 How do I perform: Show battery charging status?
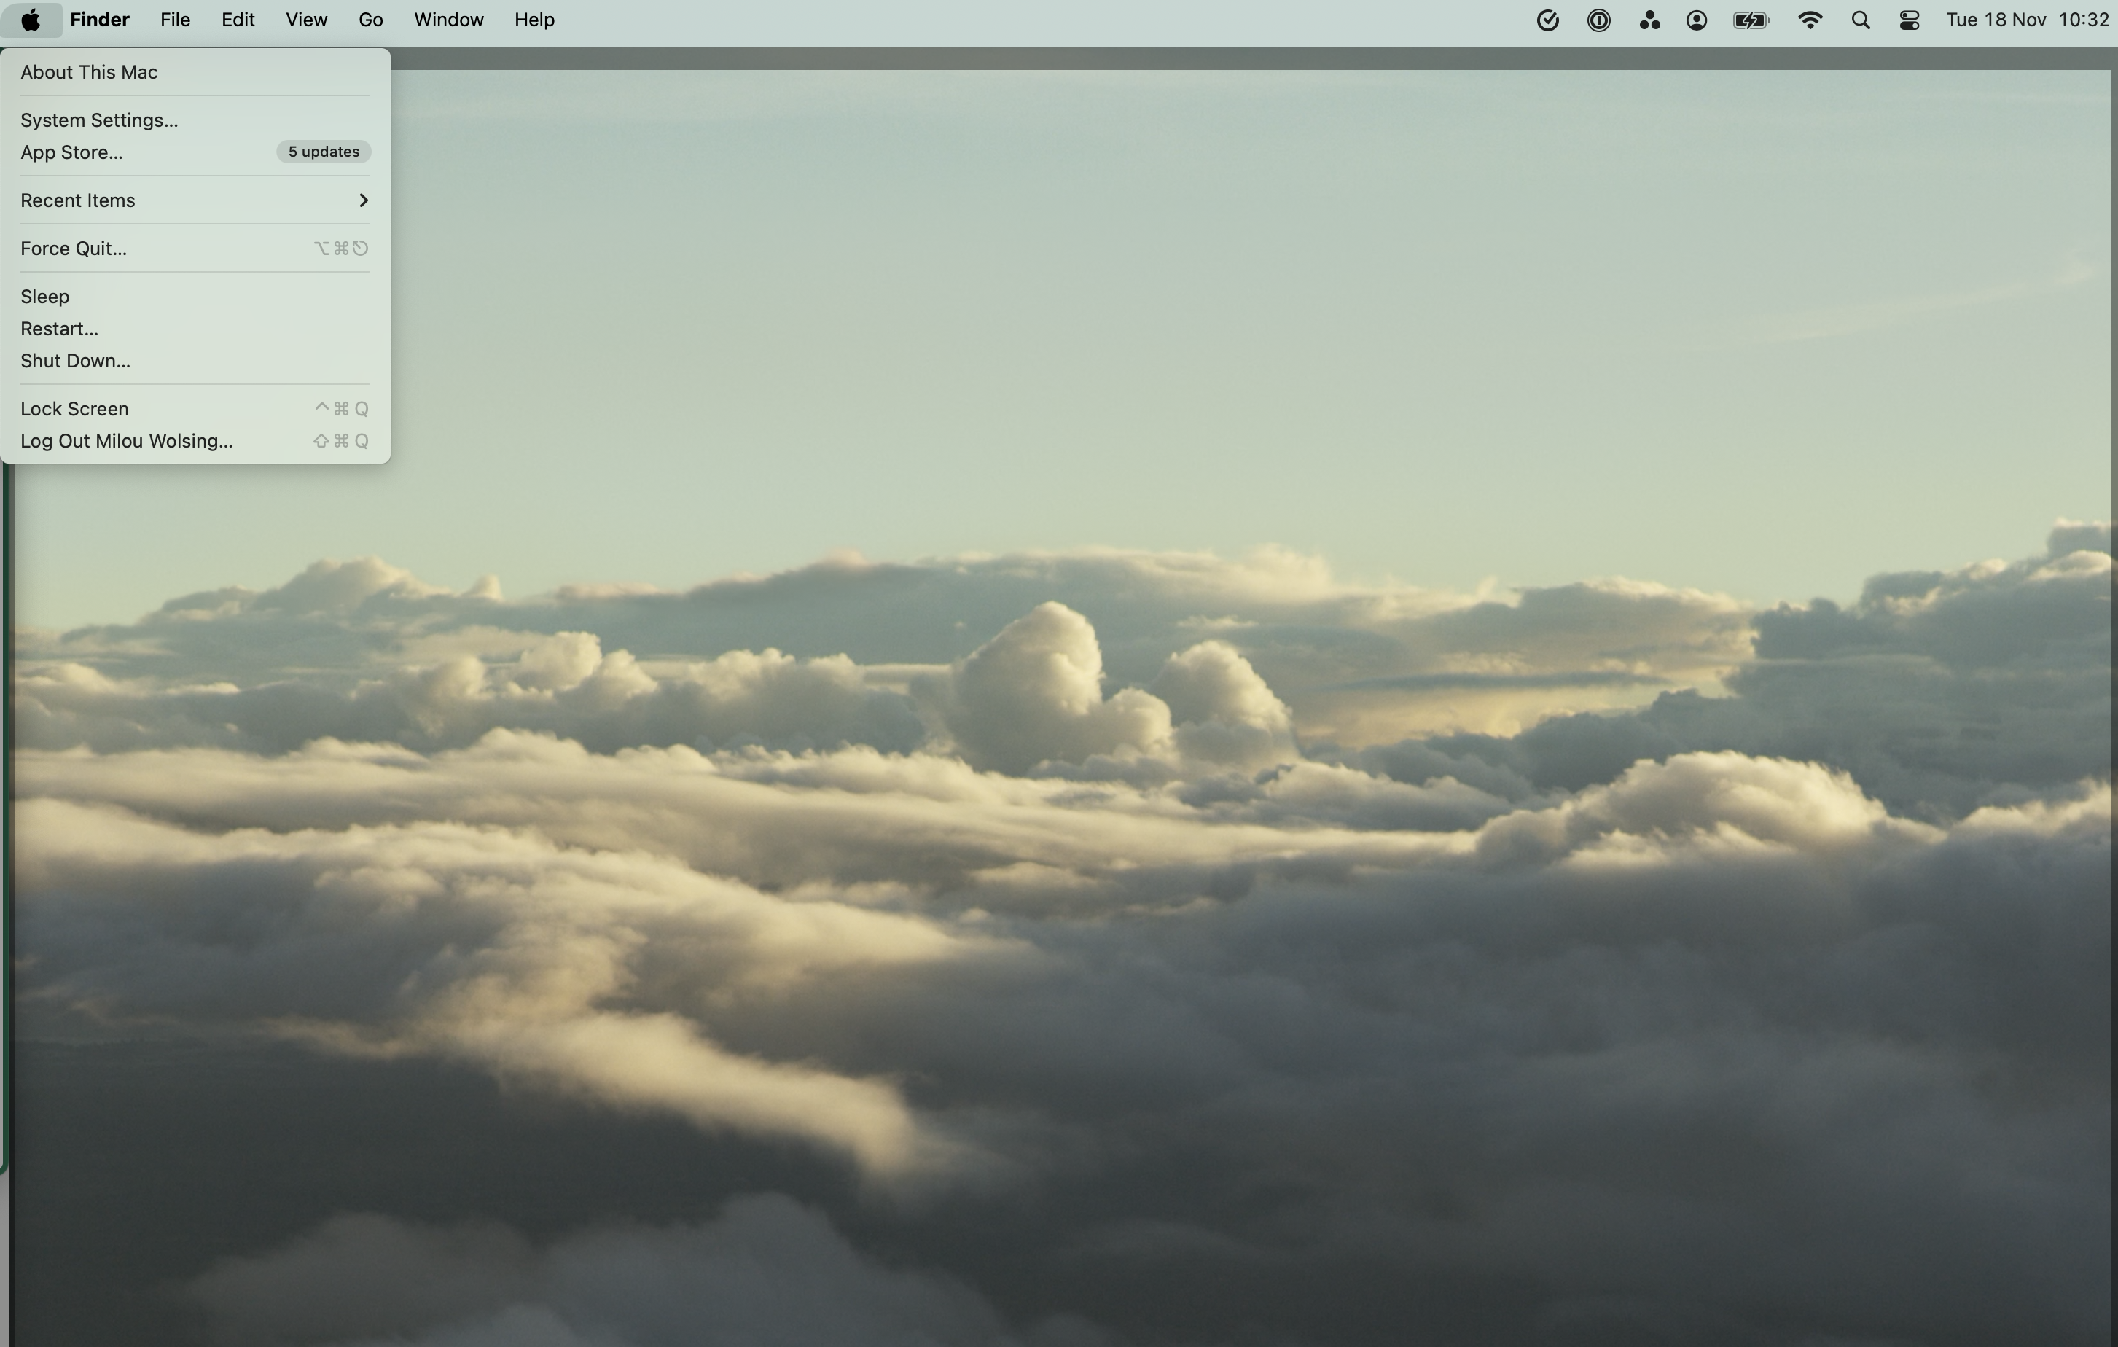pyautogui.click(x=1751, y=20)
